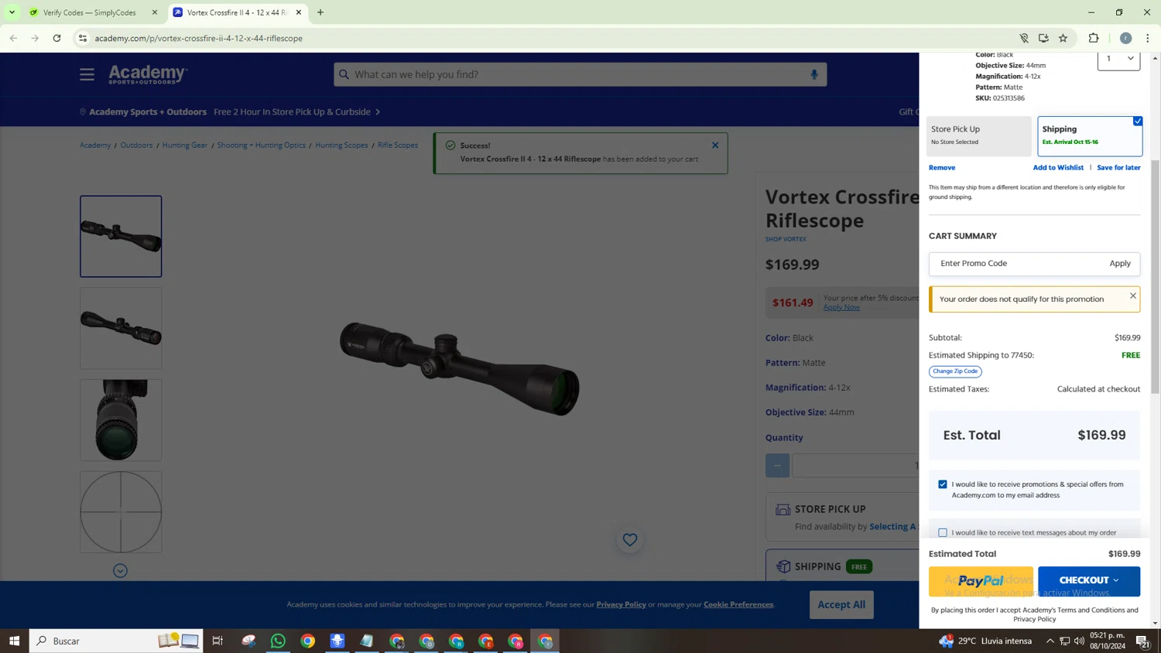1161x653 pixels.
Task: Click Apply Now discount link
Action: (841, 307)
